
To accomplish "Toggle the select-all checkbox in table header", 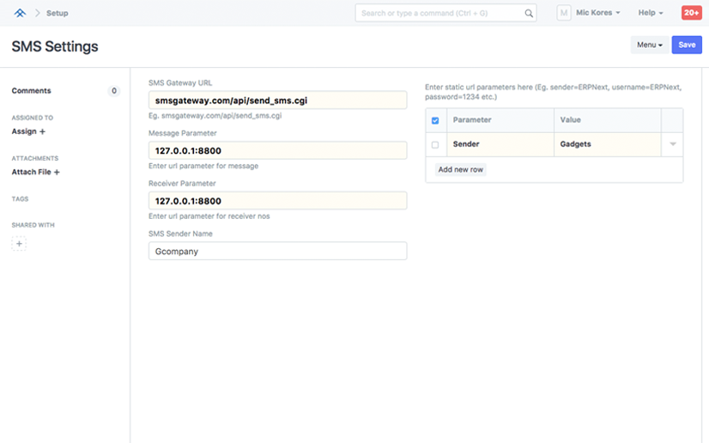I will [435, 120].
